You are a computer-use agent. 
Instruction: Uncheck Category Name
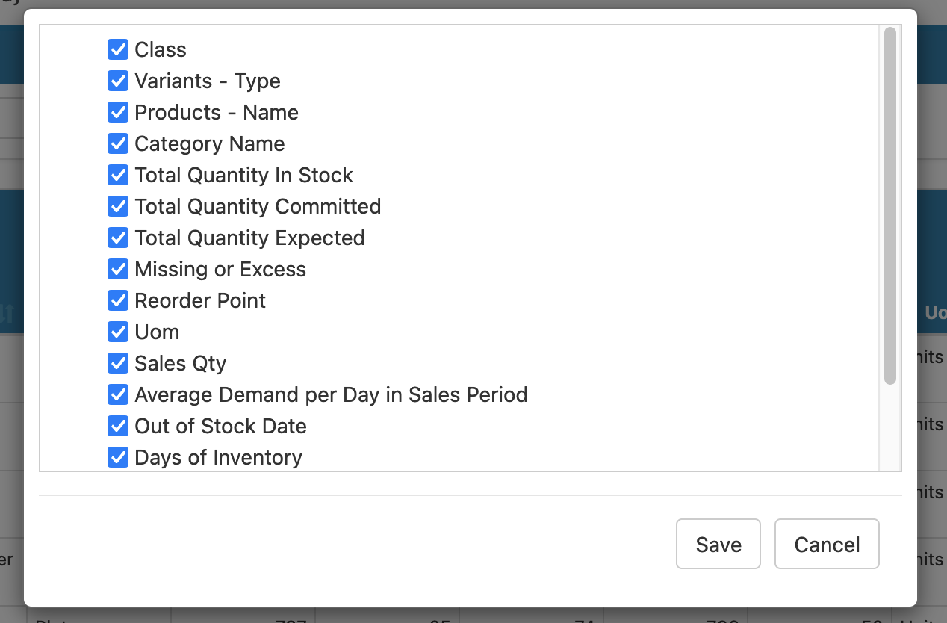click(118, 143)
